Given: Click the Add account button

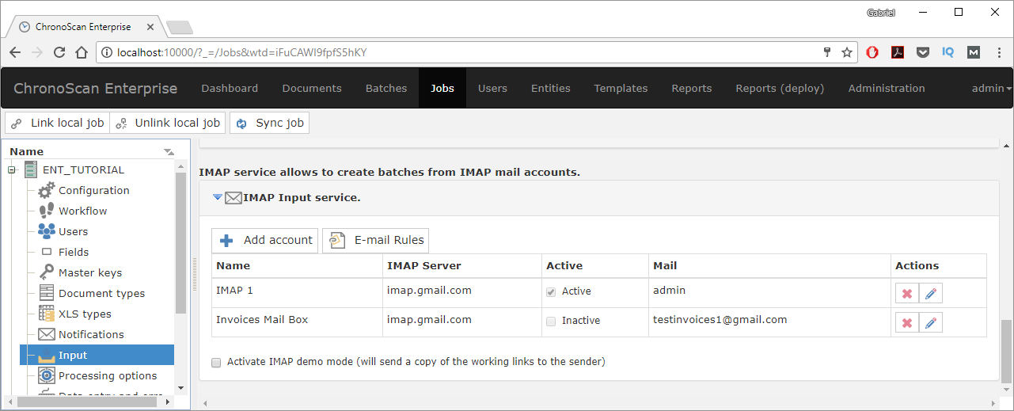Looking at the screenshot, I should pyautogui.click(x=264, y=240).
